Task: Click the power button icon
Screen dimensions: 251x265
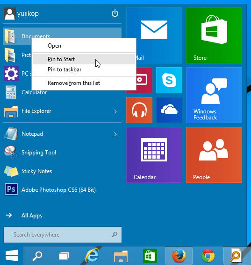Action: tap(115, 14)
